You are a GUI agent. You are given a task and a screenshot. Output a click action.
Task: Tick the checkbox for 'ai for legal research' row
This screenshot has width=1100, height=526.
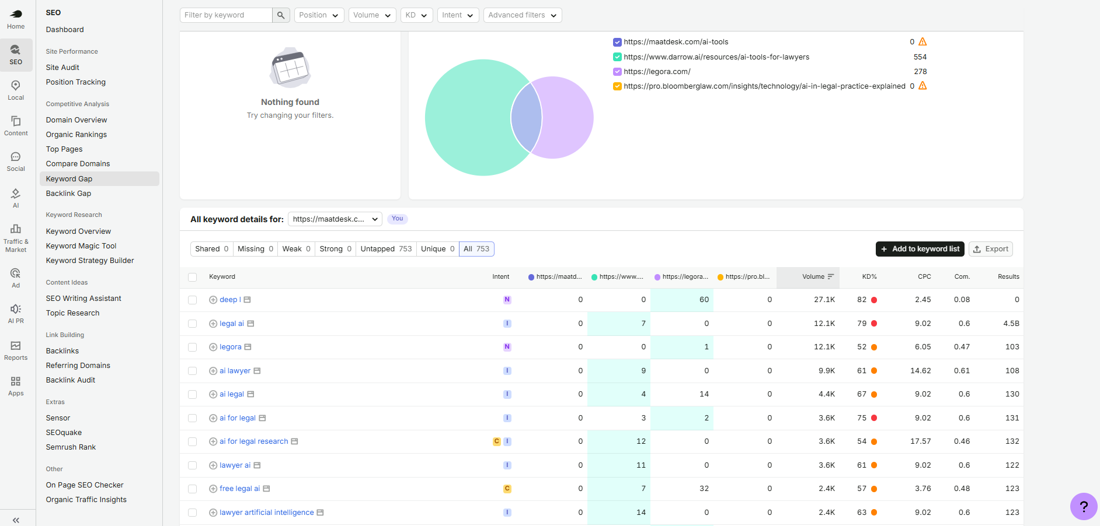click(192, 441)
